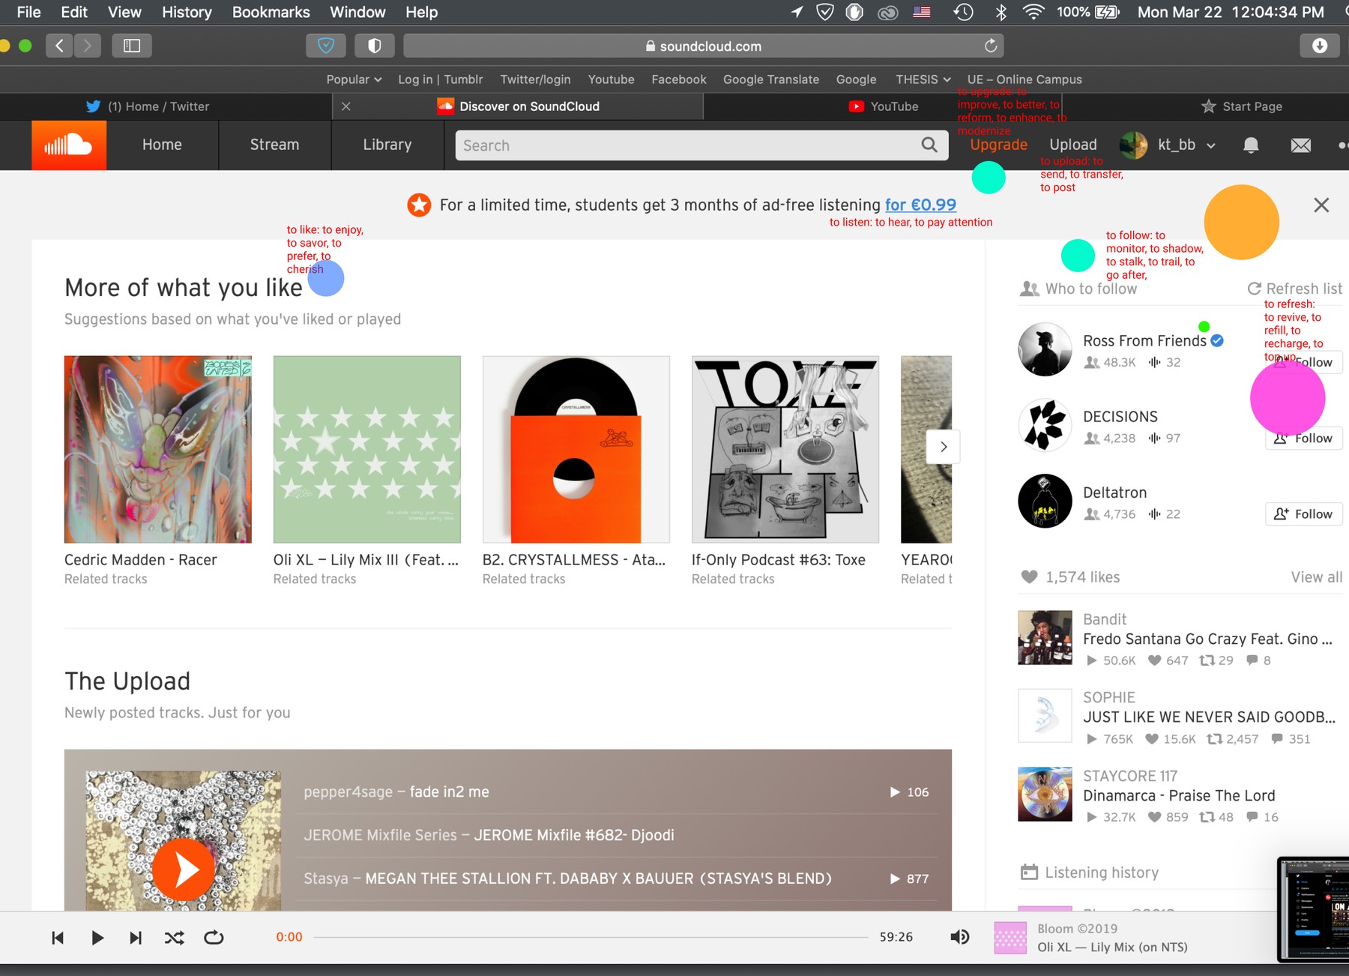The width and height of the screenshot is (1349, 976).
Task: Toggle repeat in the player bar
Action: (214, 938)
